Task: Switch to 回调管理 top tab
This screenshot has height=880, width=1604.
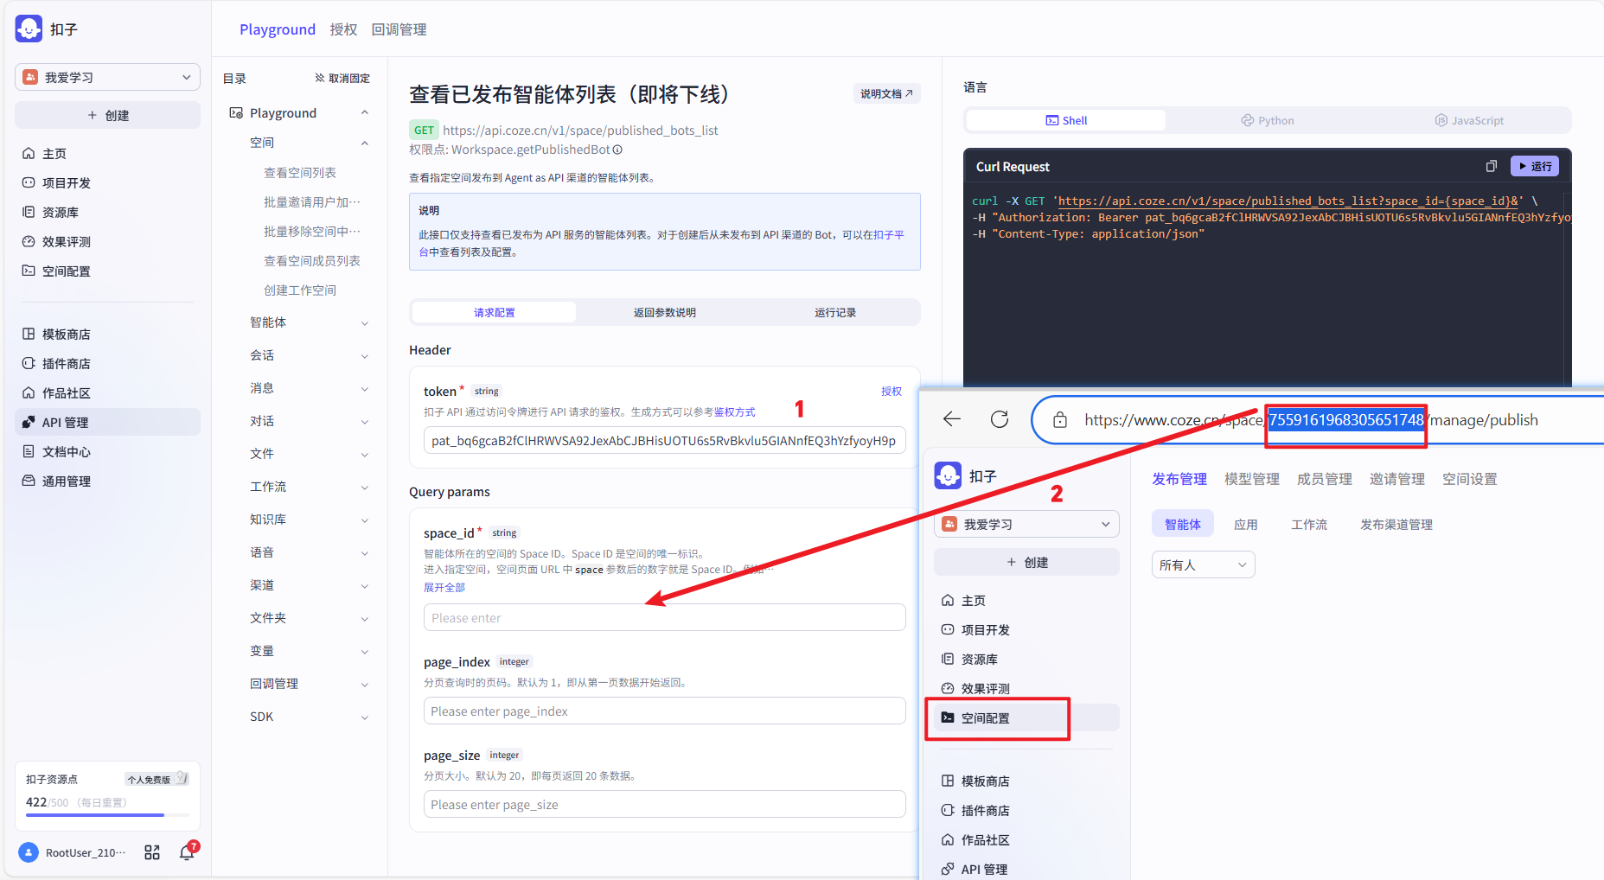Action: coord(399,29)
